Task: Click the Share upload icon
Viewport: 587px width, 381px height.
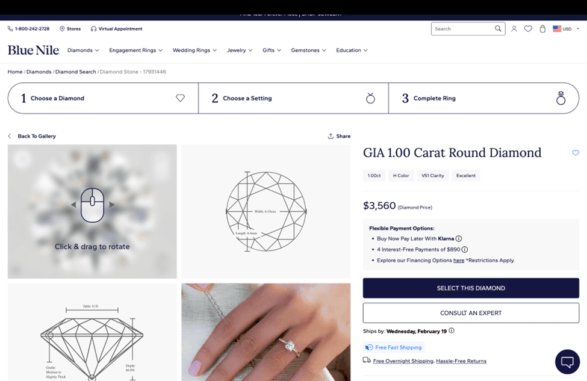Action: click(331, 136)
